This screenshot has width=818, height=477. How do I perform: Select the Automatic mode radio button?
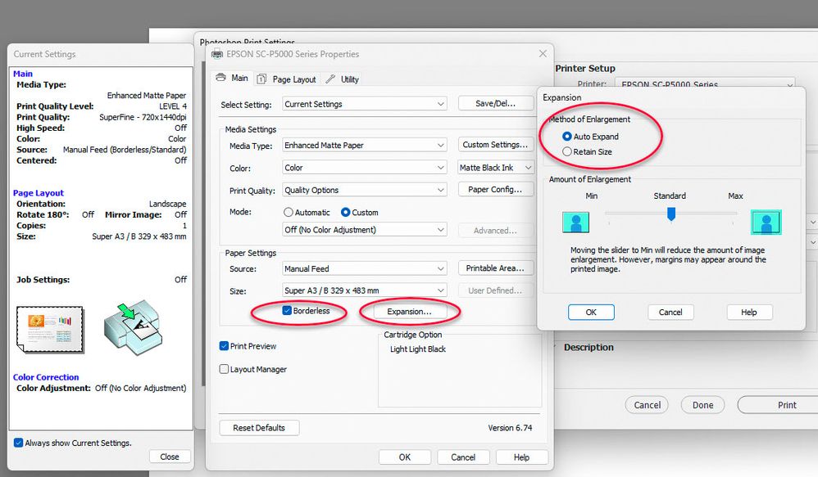pyautogui.click(x=289, y=213)
